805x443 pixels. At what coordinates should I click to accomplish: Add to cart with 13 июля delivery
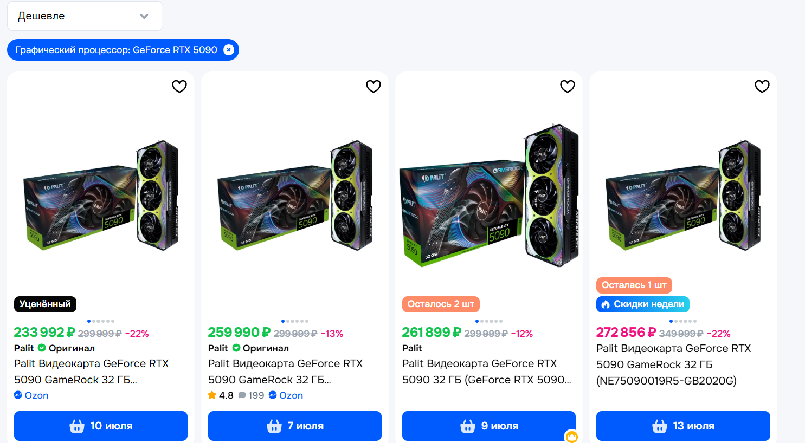pyautogui.click(x=683, y=426)
